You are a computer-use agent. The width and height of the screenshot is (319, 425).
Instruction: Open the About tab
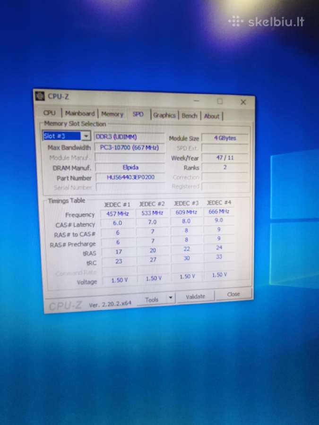(x=211, y=116)
